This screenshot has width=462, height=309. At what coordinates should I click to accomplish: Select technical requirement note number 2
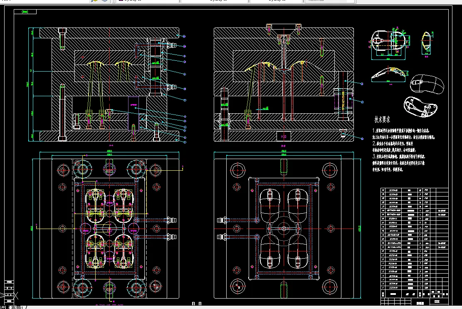tap(394, 147)
